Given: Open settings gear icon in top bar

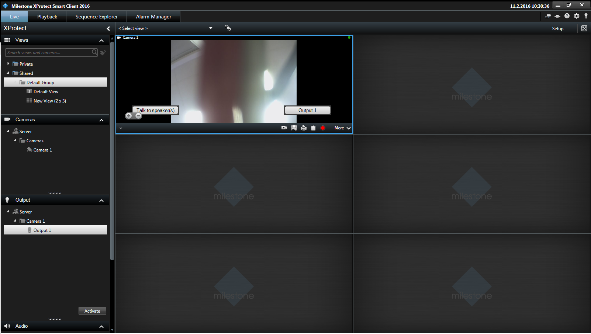Looking at the screenshot, I should click(577, 16).
